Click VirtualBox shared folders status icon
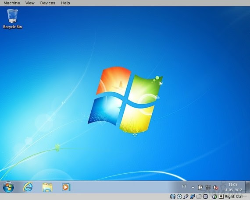The image size is (250, 200). tap(199, 196)
